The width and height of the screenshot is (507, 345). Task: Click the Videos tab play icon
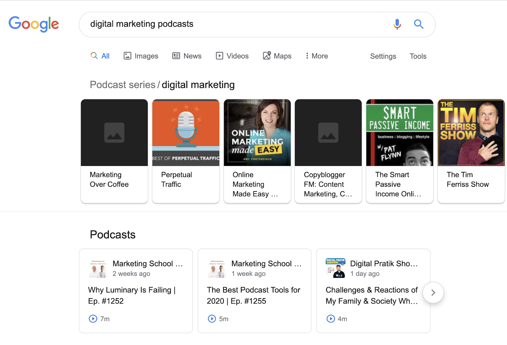pos(219,56)
